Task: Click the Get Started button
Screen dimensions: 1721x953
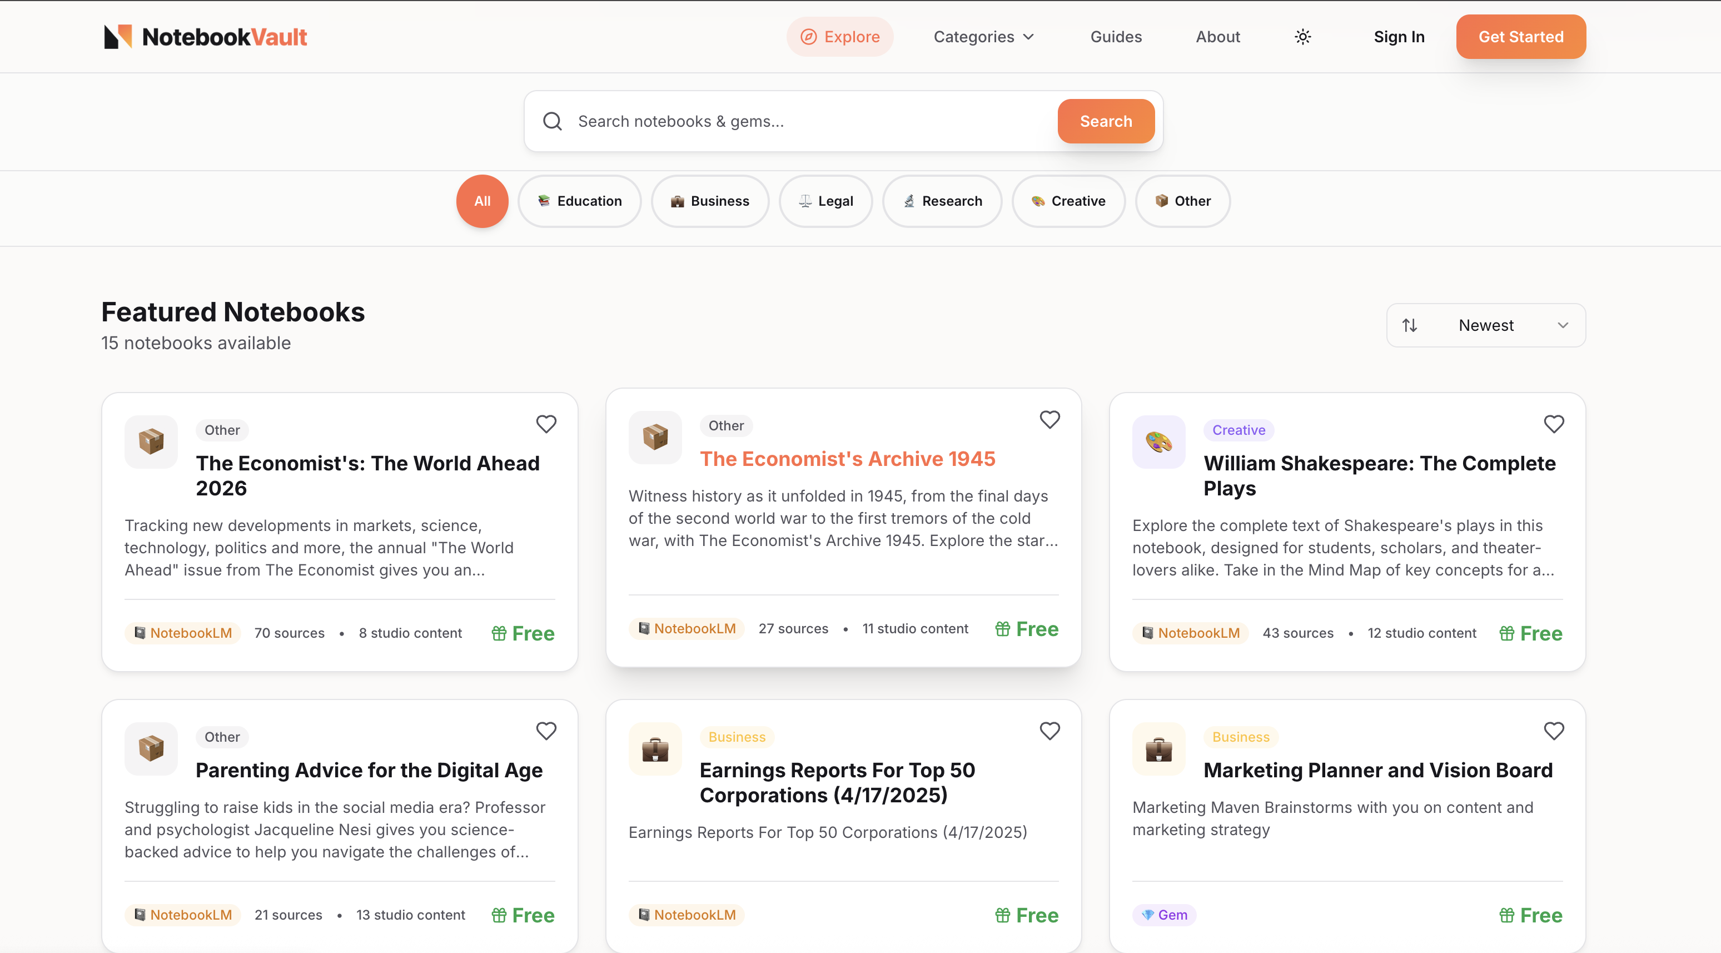Action: [1520, 37]
